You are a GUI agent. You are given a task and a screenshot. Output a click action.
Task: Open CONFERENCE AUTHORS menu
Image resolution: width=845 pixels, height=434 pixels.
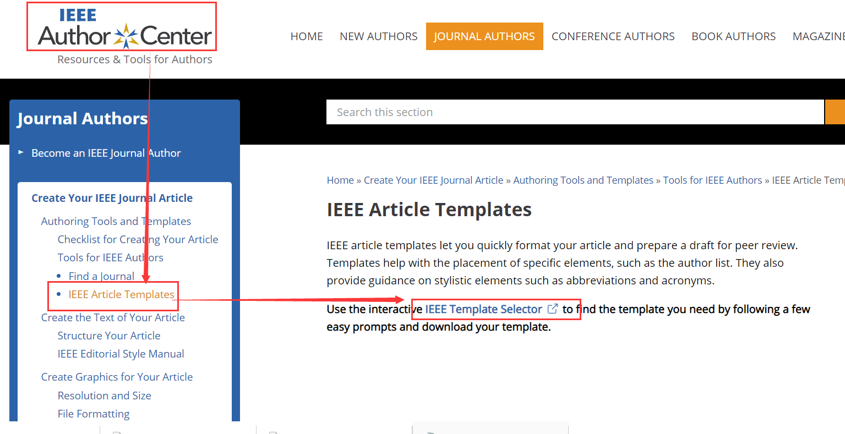pos(613,36)
